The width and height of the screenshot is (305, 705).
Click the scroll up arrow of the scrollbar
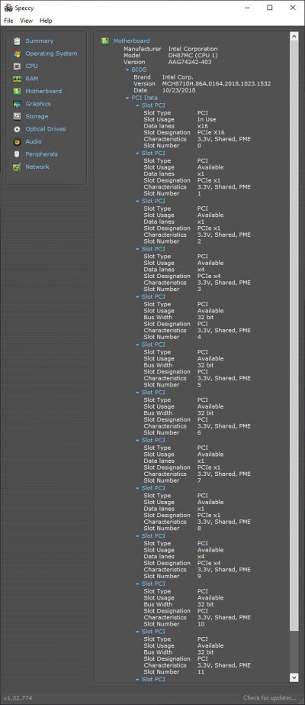pos(294,37)
